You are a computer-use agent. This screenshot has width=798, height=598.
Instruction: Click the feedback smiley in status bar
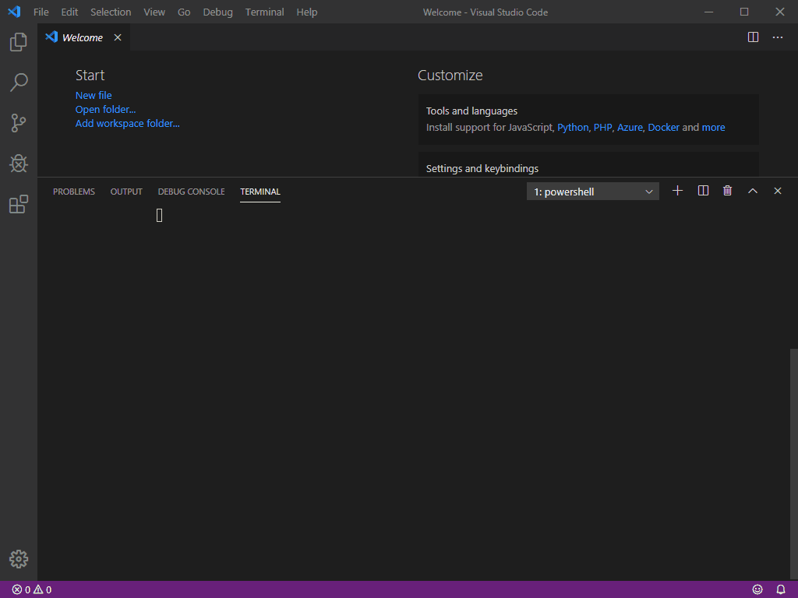(757, 589)
